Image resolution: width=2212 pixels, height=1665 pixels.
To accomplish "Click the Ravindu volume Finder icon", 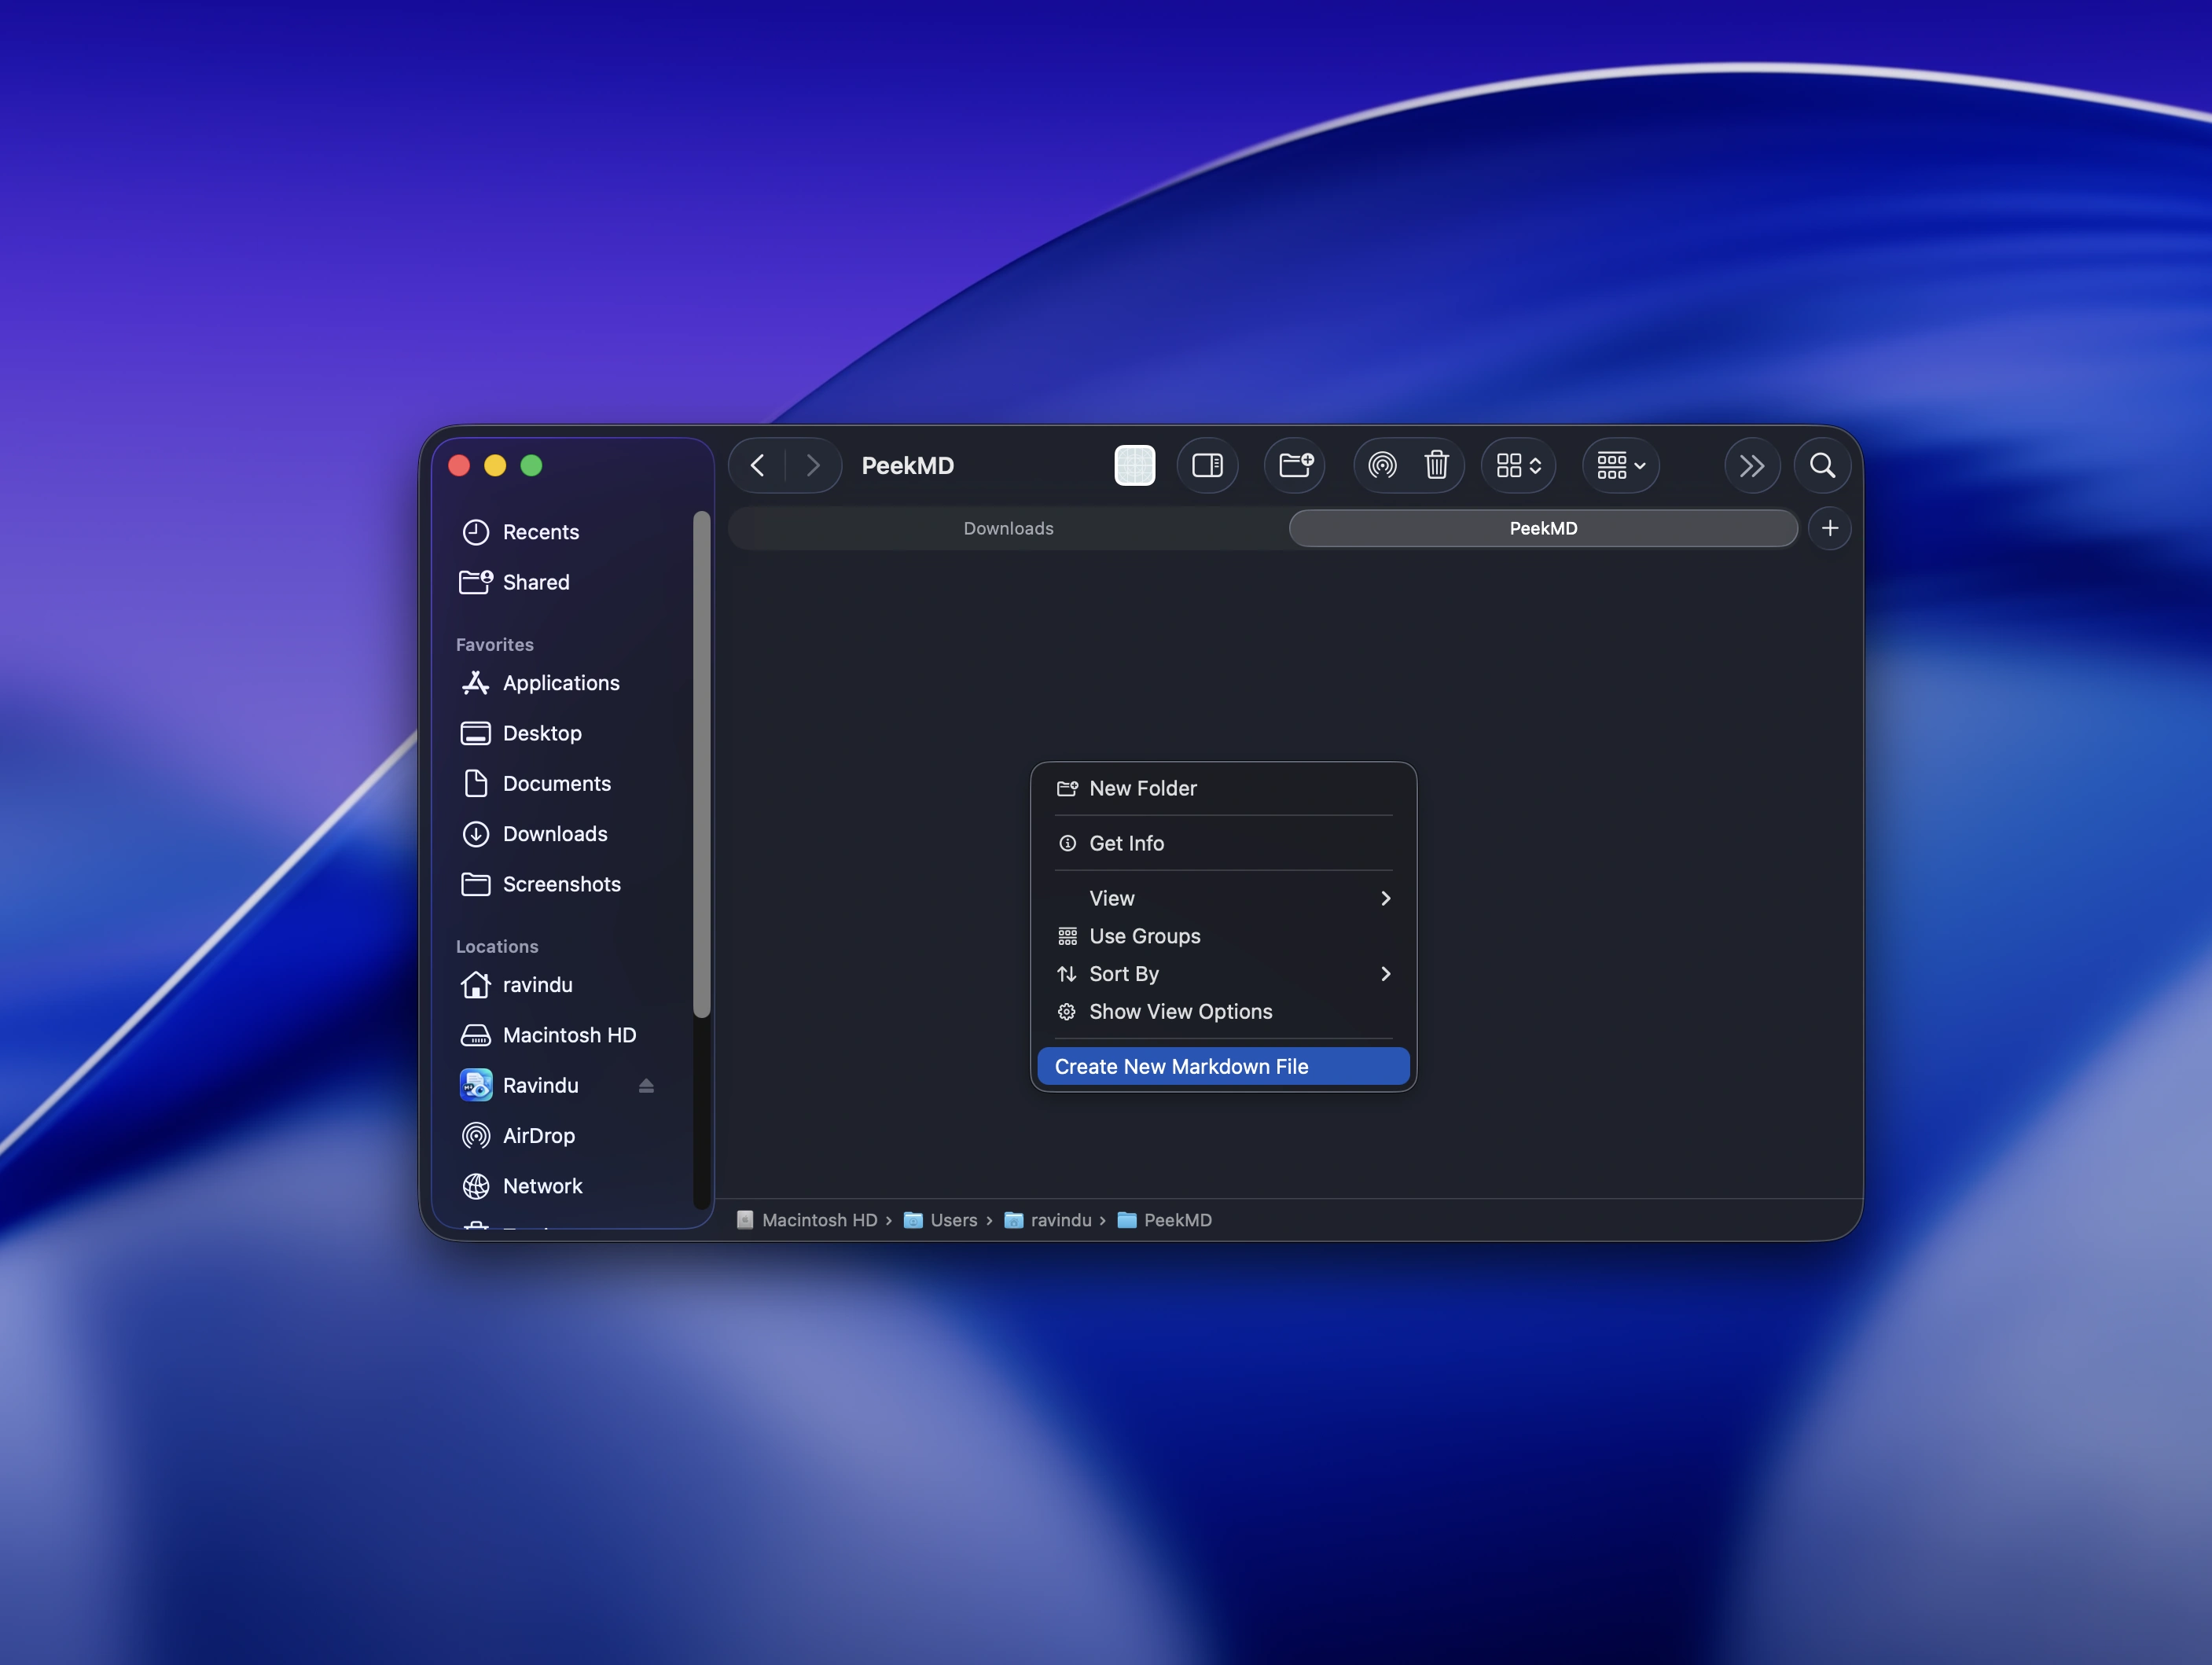I will tap(476, 1085).
